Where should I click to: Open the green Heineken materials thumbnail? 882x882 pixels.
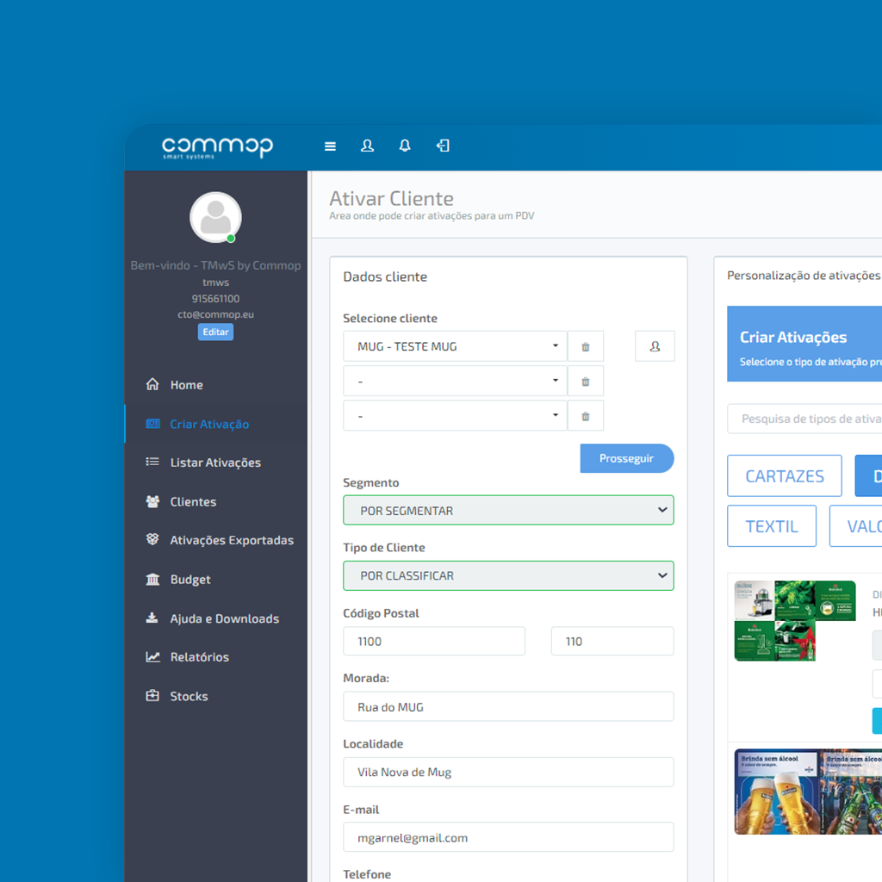(x=795, y=620)
